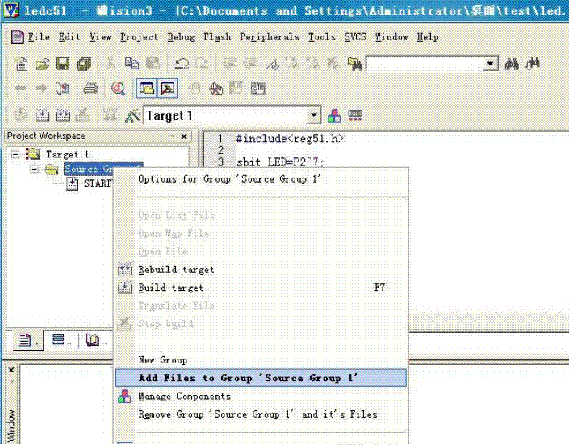This screenshot has width=569, height=445.
Task: Select Add Files to Group 'Source Group 1'
Action: (x=248, y=378)
